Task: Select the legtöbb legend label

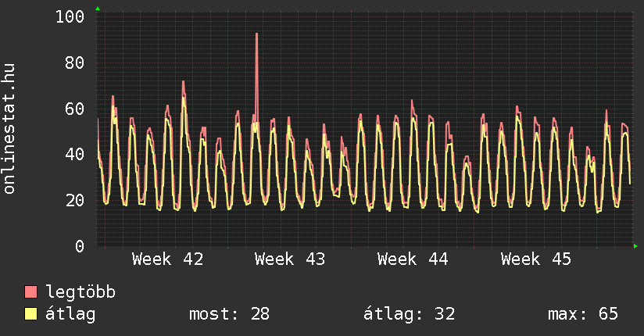Action: point(80,292)
